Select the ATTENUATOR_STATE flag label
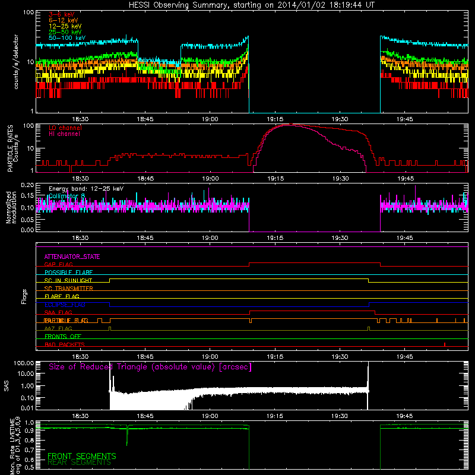The width and height of the screenshot is (475, 475). click(x=72, y=256)
